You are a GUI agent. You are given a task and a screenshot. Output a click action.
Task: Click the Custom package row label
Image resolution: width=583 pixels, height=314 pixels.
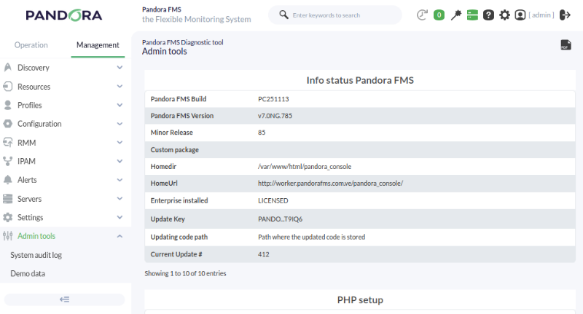[x=175, y=150]
